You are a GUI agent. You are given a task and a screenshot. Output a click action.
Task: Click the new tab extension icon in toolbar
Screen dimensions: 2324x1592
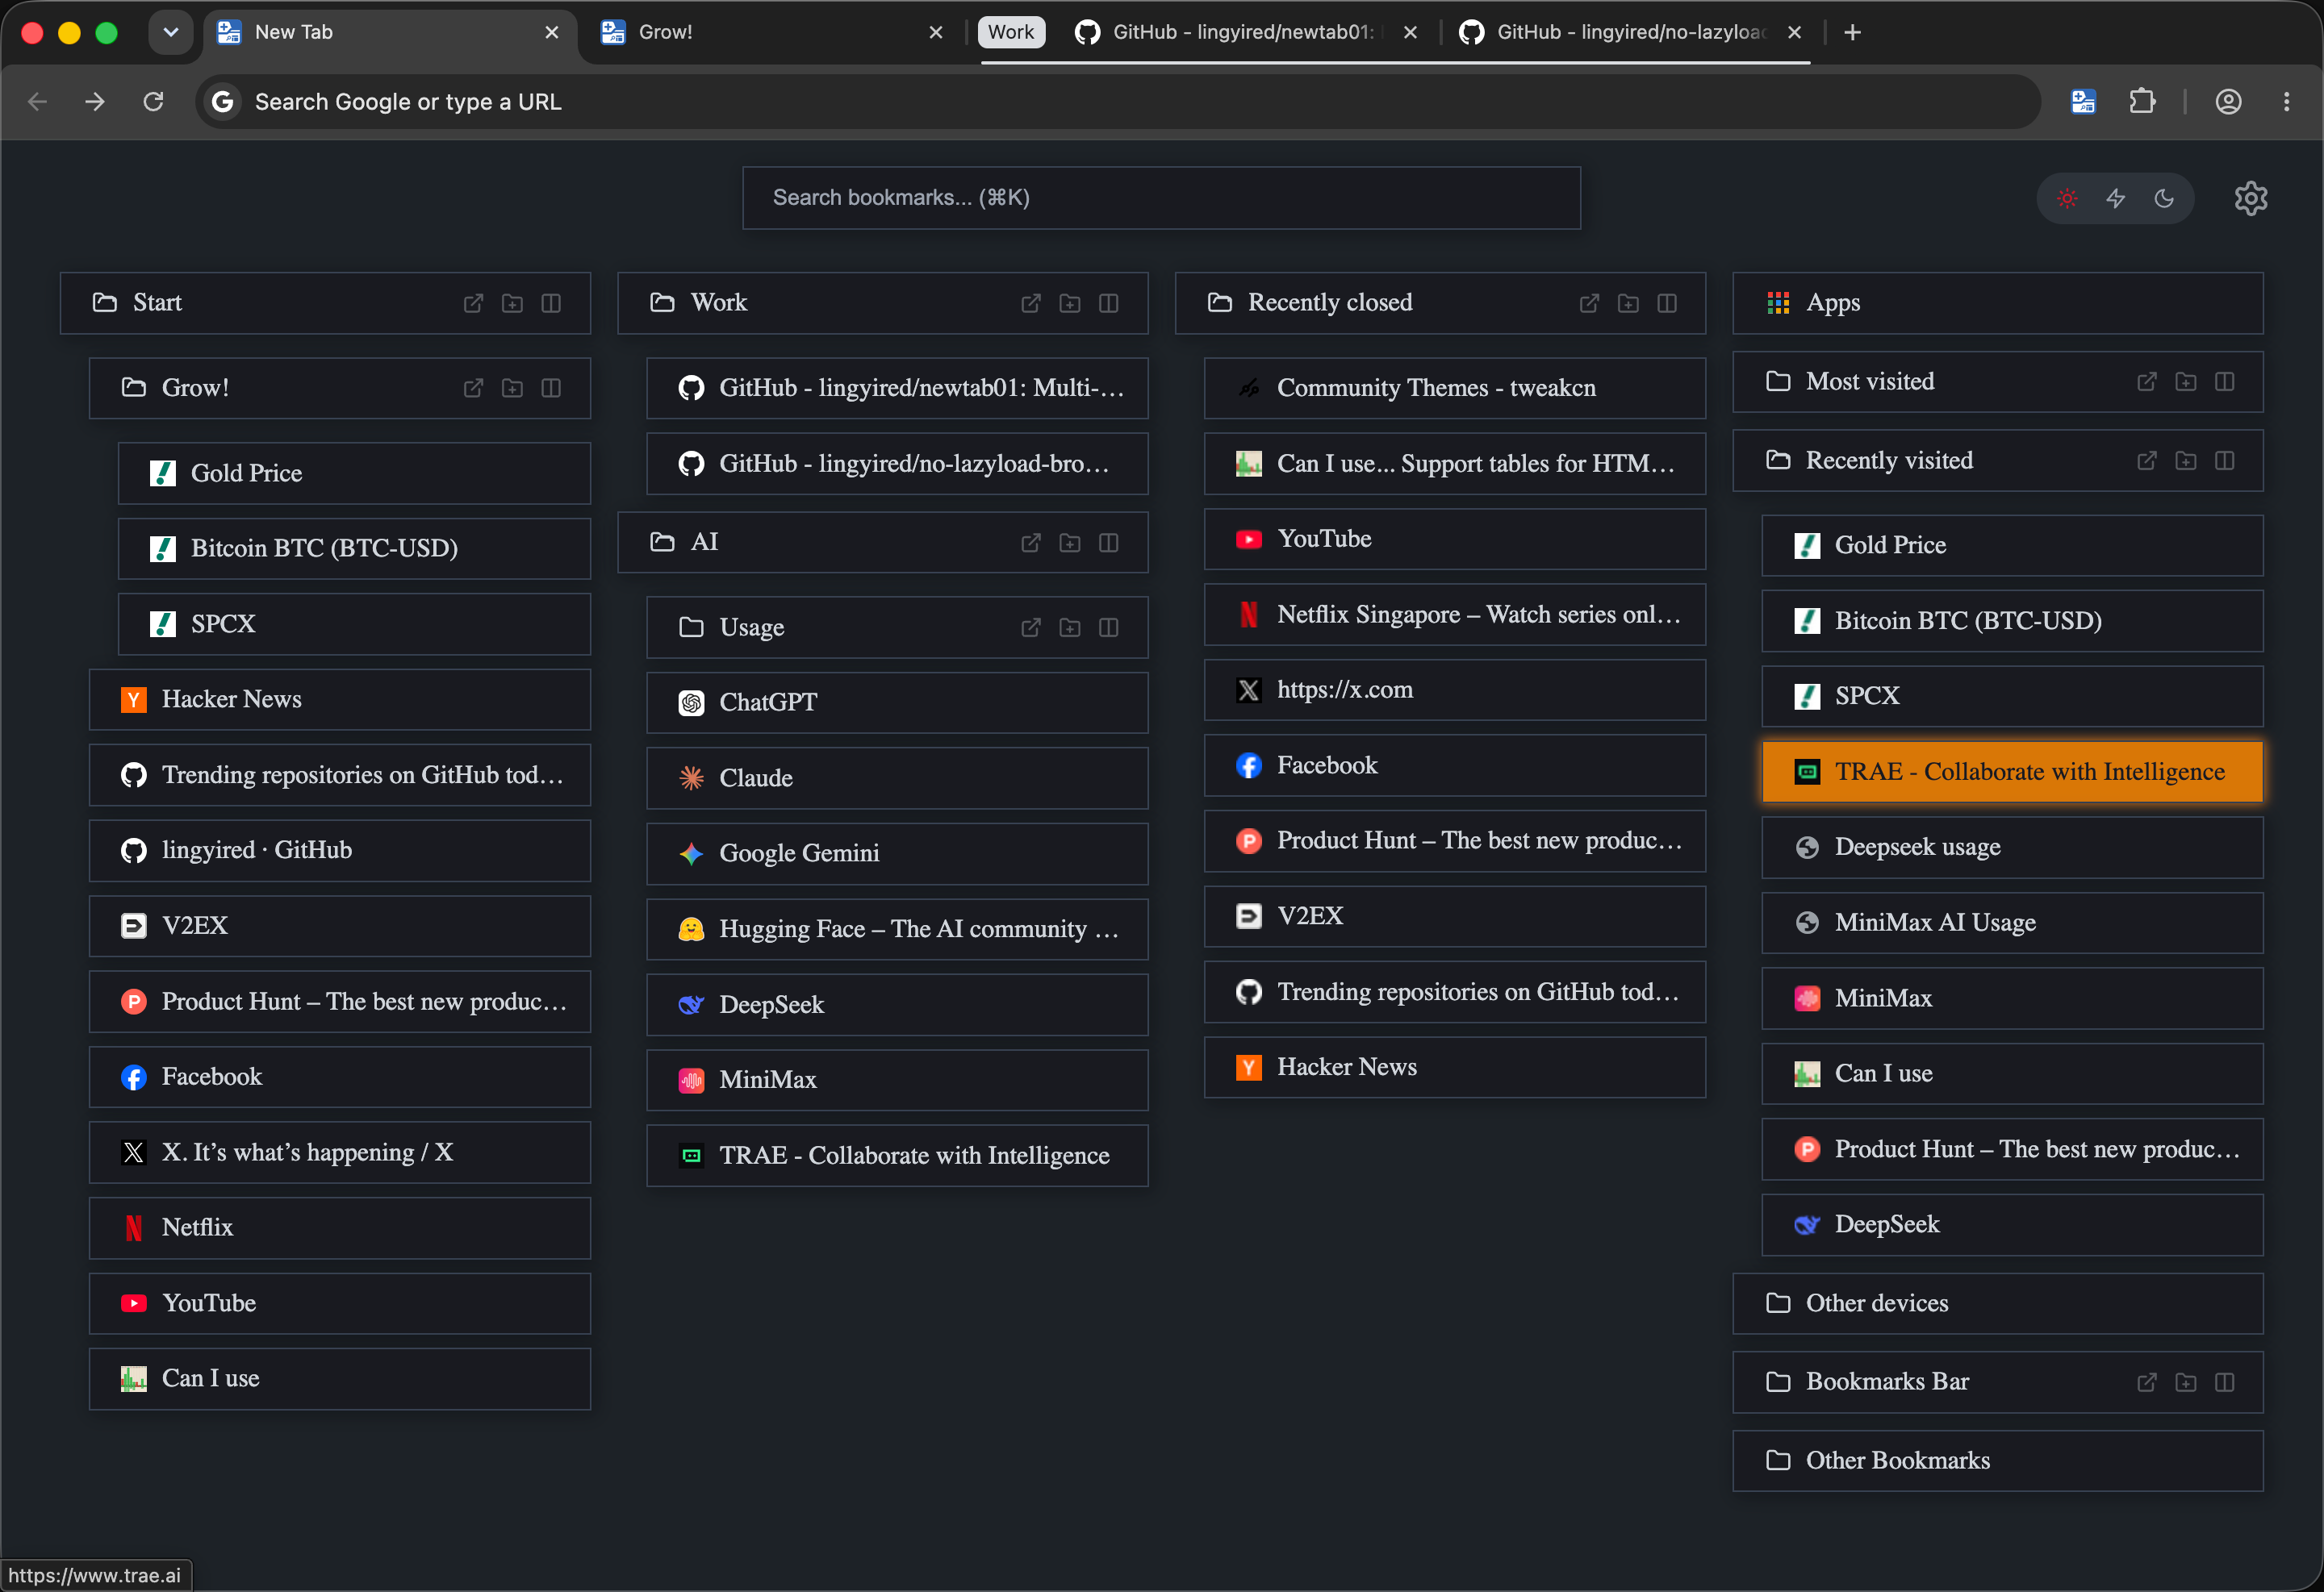[2084, 102]
